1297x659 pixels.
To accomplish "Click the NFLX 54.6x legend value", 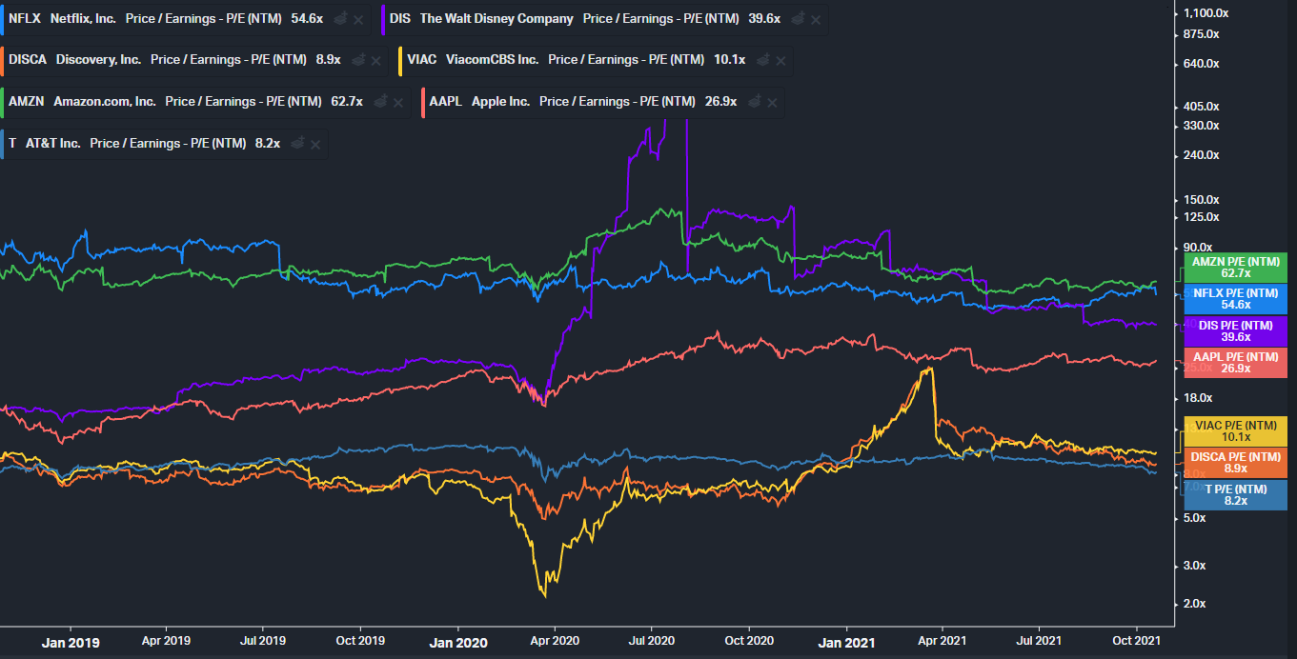I will click(x=307, y=19).
